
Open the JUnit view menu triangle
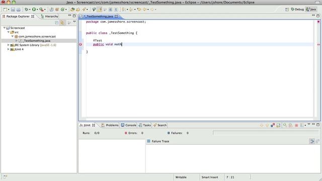(309, 124)
